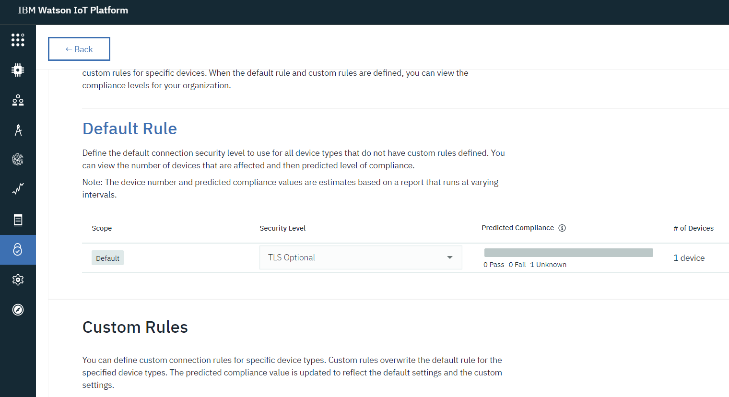The image size is (729, 397).
Task: Click the dropdown arrow beside TLS Optional
Action: point(449,257)
